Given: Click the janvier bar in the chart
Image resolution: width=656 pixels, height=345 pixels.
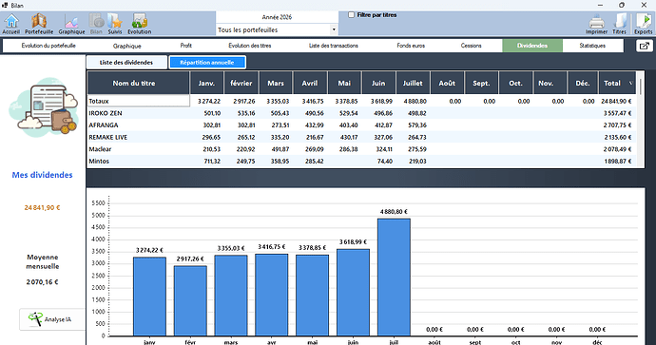Looking at the screenshot, I should (x=149, y=297).
